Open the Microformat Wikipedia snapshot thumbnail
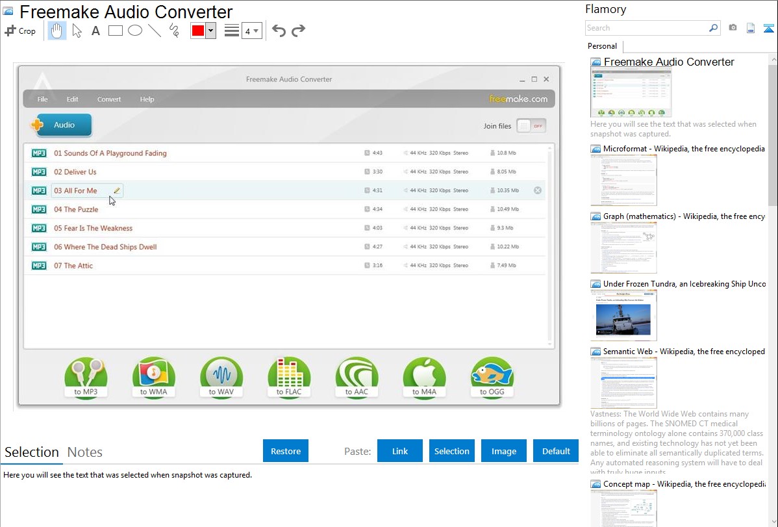The image size is (778, 527). [623, 180]
